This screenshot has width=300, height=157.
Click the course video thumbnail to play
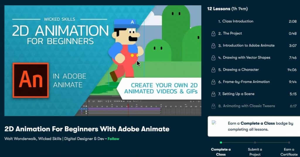click(x=103, y=59)
